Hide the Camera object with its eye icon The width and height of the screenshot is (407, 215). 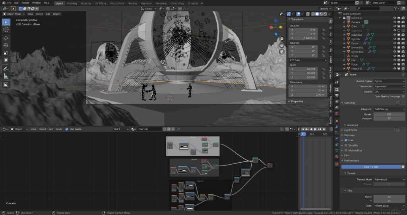tap(395, 22)
